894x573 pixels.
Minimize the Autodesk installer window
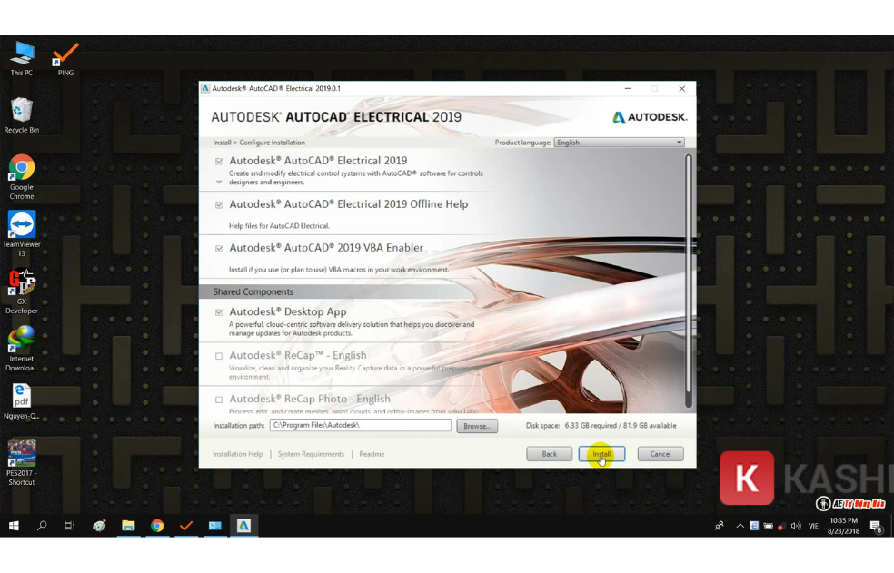click(627, 88)
